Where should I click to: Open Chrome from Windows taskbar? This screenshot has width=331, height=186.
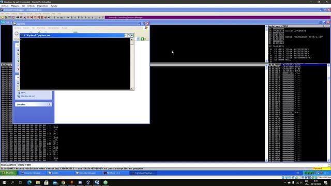pos(63,182)
